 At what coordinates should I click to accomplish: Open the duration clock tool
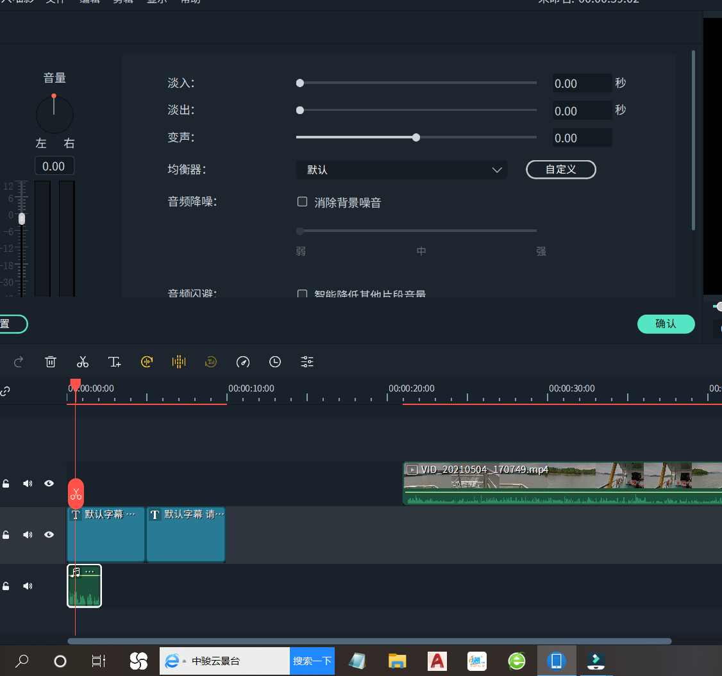pyautogui.click(x=275, y=362)
